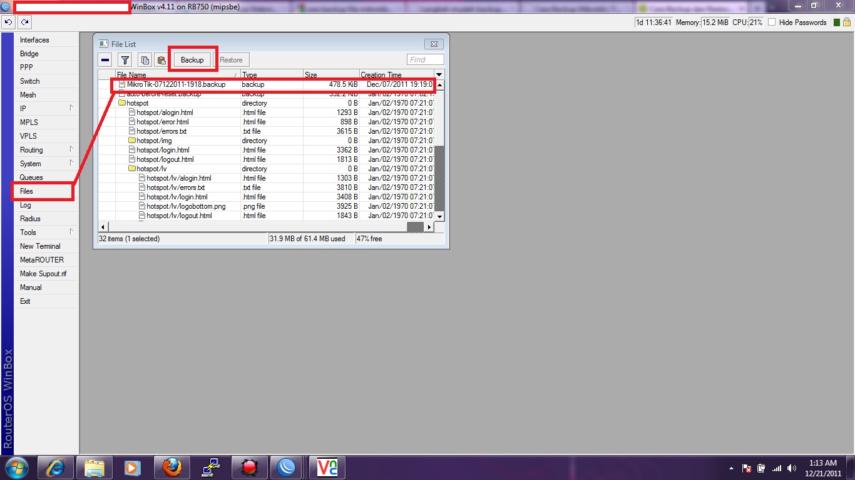
Task: Open the Radius menu
Action: 46,219
